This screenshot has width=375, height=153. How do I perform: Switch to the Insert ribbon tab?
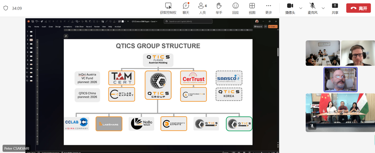44,27
